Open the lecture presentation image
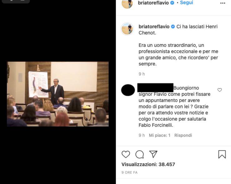 (58, 94)
